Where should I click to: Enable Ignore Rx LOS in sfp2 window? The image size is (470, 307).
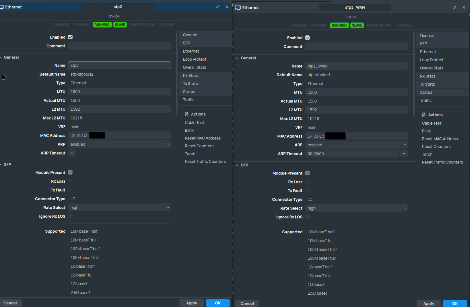click(70, 216)
